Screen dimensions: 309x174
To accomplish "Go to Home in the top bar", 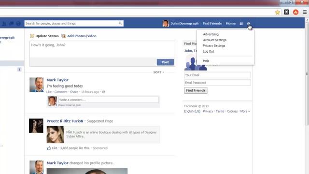I will point(231,23).
